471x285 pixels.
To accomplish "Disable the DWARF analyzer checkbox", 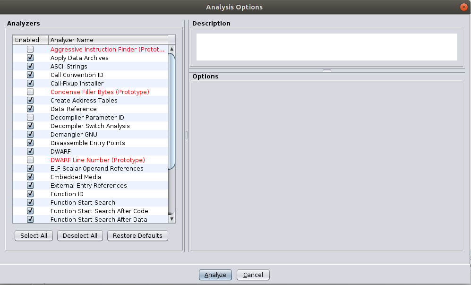I will 30,152.
